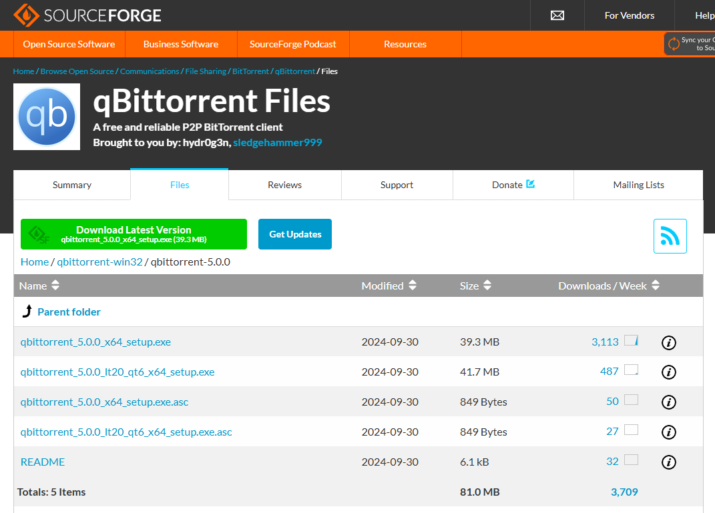Screen dimensions: 715x513
Task: Sort by Downloads / Week column
Action: click(609, 286)
